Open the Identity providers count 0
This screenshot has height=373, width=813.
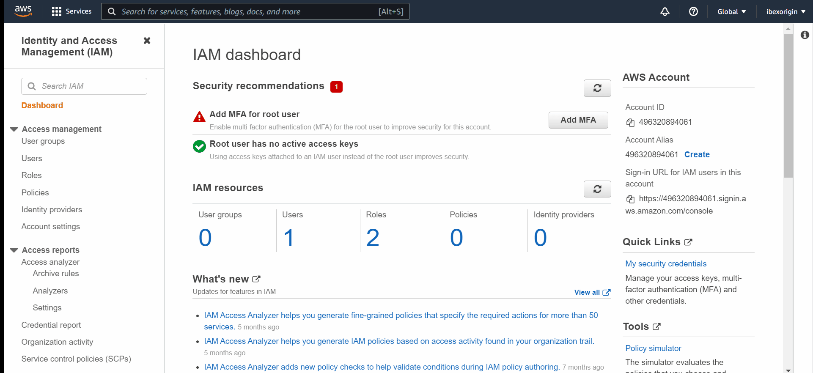[540, 237]
